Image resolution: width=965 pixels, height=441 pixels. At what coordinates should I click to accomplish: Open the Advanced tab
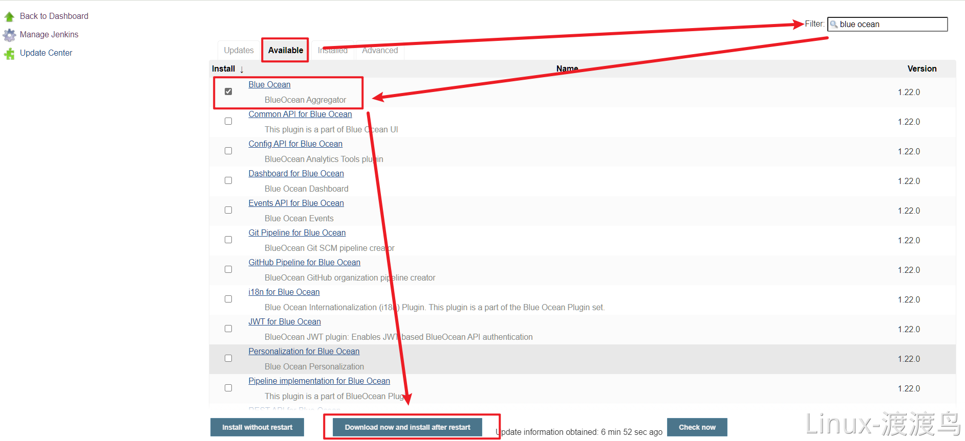pos(380,50)
